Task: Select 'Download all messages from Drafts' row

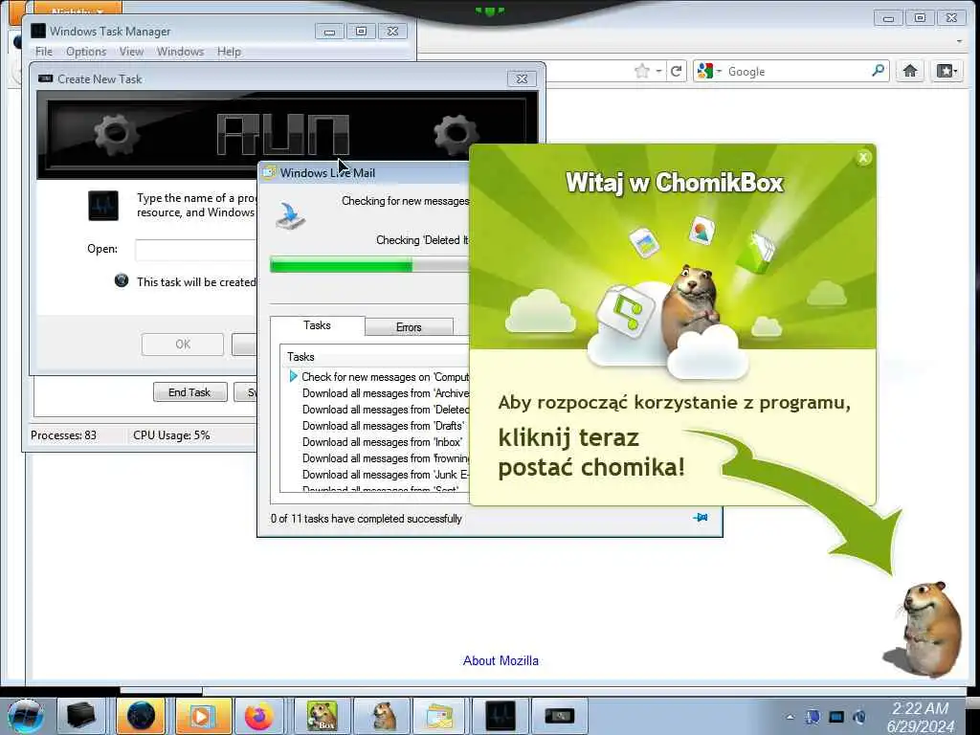Action: [383, 426]
